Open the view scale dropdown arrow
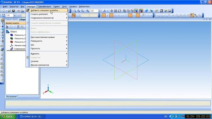 coord(99,11)
